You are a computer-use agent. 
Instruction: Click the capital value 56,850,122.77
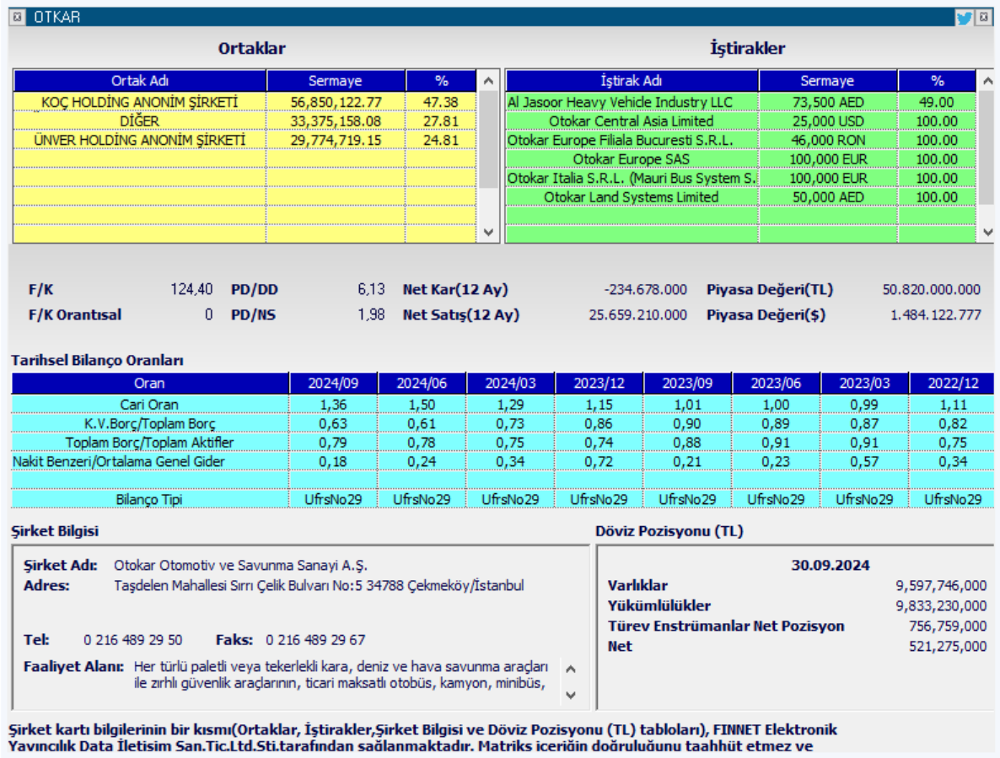[x=336, y=102]
